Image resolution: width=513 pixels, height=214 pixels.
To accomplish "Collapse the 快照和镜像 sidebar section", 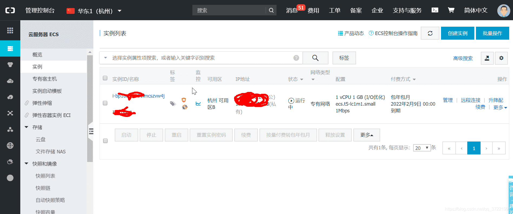I will [x=27, y=164].
